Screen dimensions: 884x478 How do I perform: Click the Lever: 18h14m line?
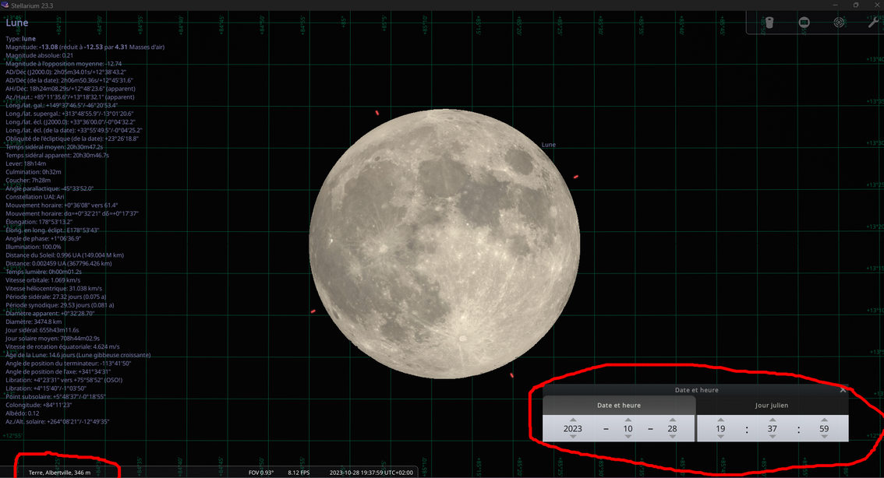click(26, 163)
